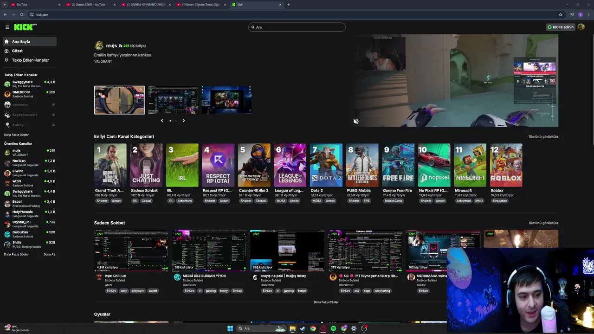
Task: Open the Aşırı Chill Lol stream
Action: (x=131, y=250)
